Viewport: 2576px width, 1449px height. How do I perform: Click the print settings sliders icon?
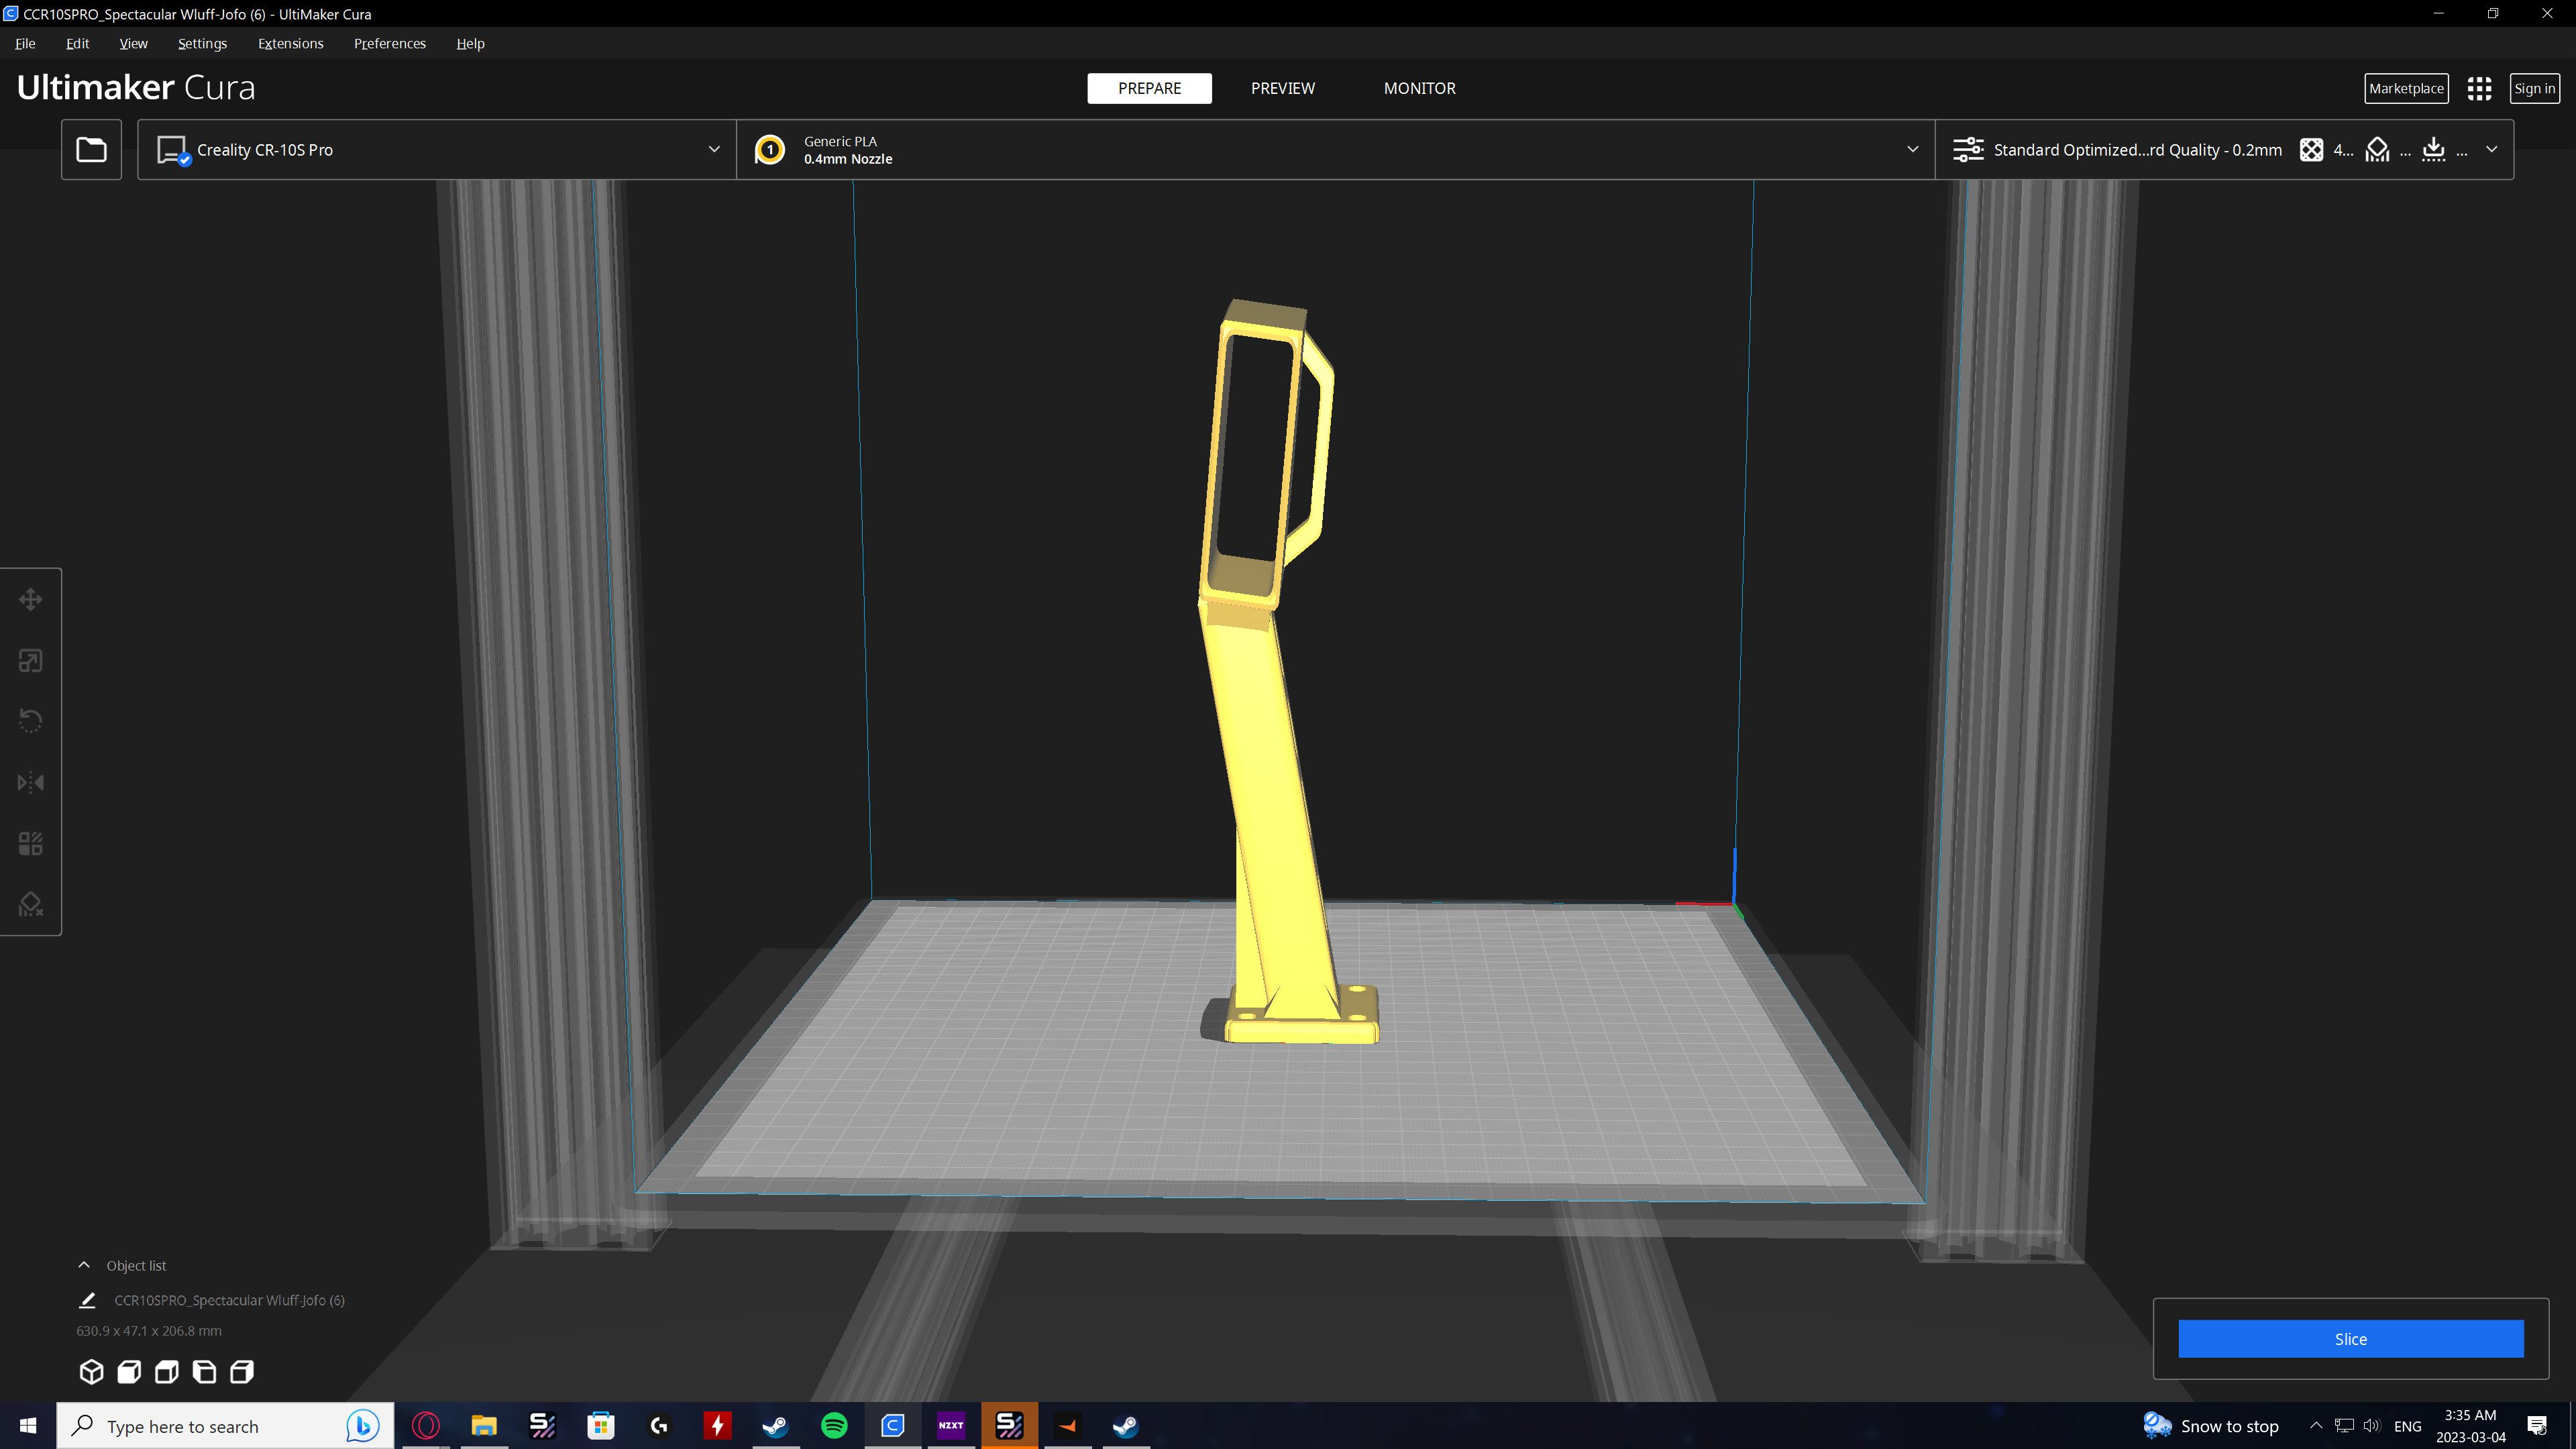tap(1968, 150)
